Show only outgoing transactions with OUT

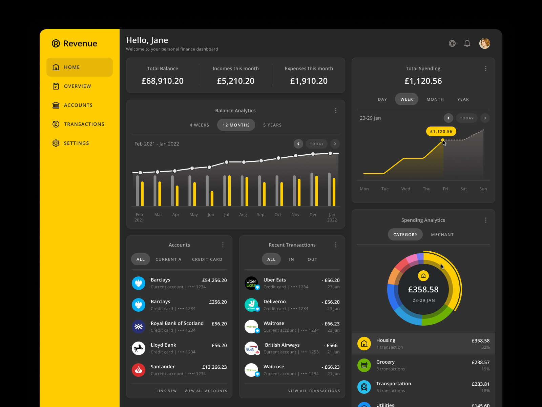tap(312, 259)
